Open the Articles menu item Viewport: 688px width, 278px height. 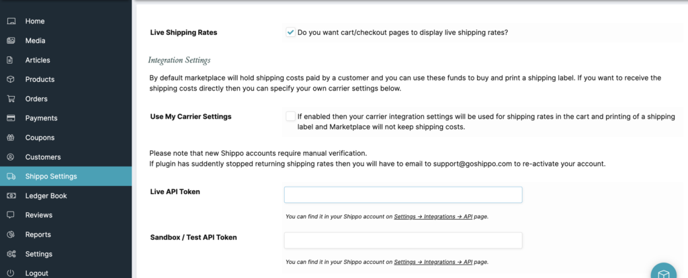(38, 60)
